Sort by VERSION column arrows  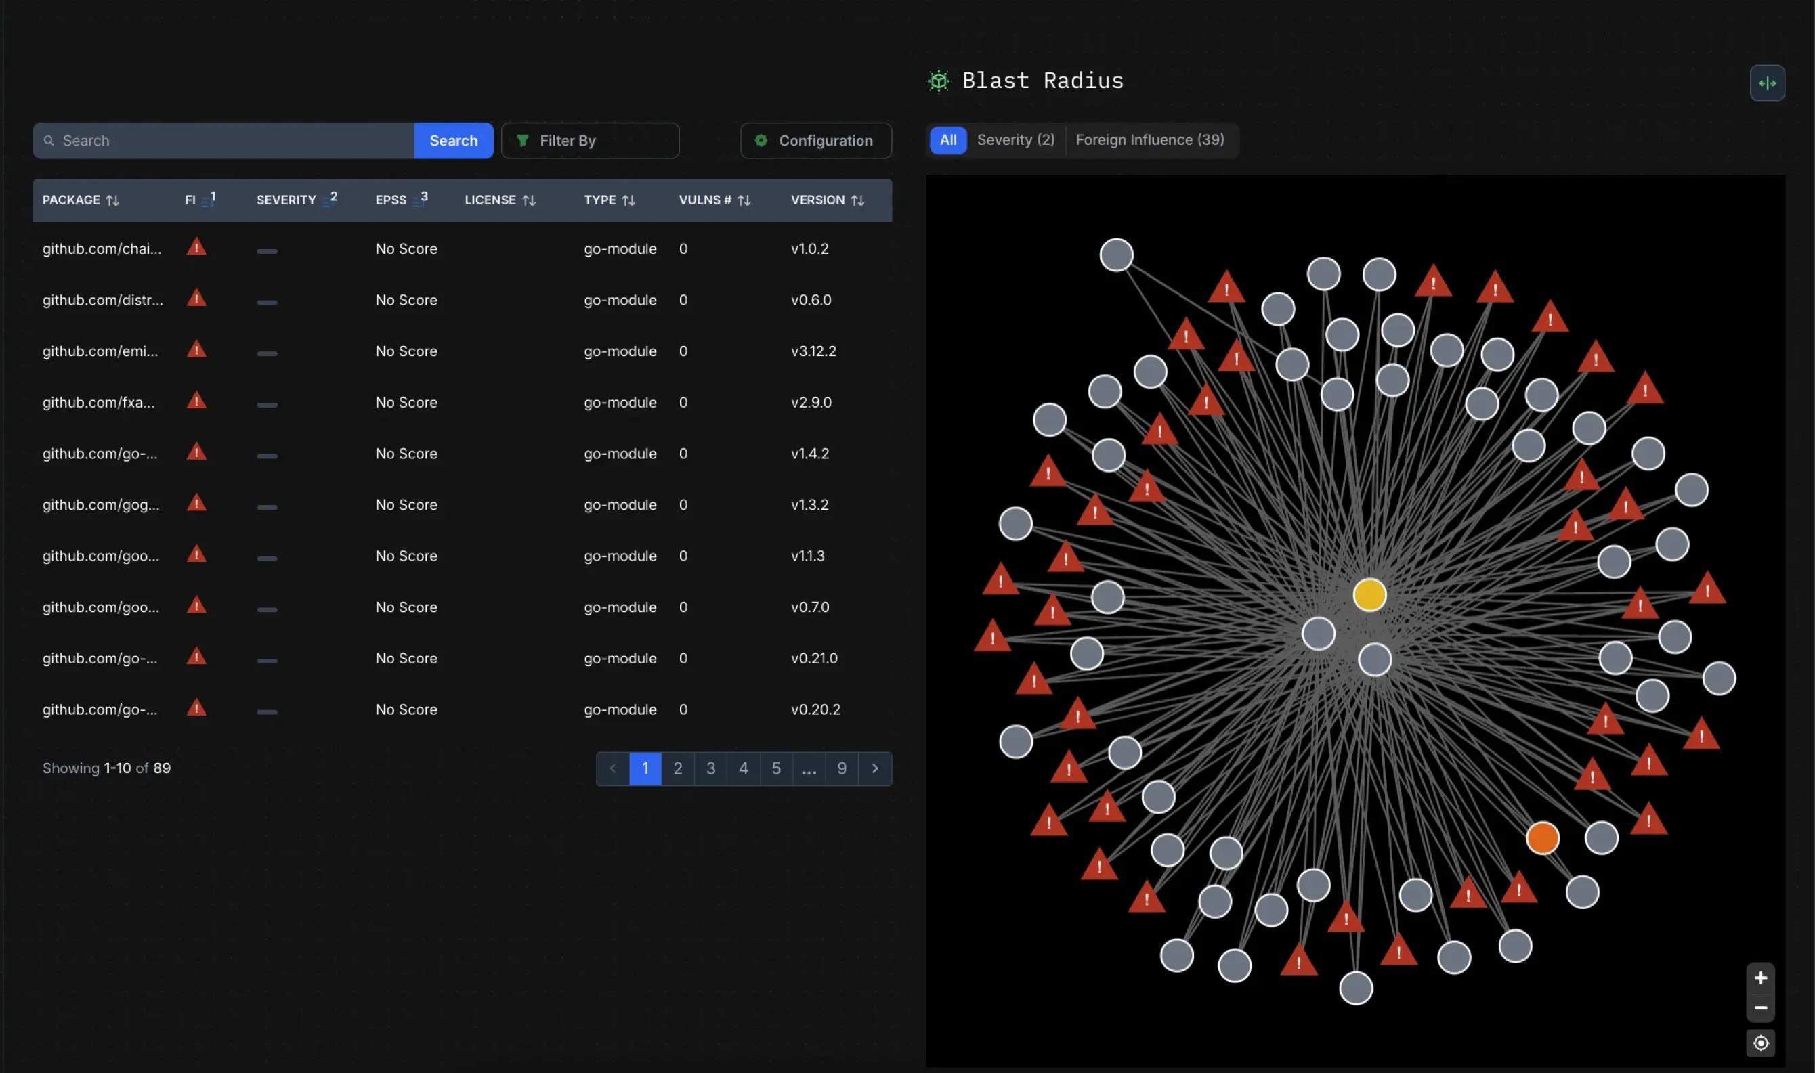[x=857, y=200]
